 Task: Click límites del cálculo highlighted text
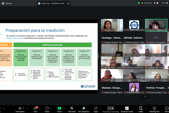(15, 38)
